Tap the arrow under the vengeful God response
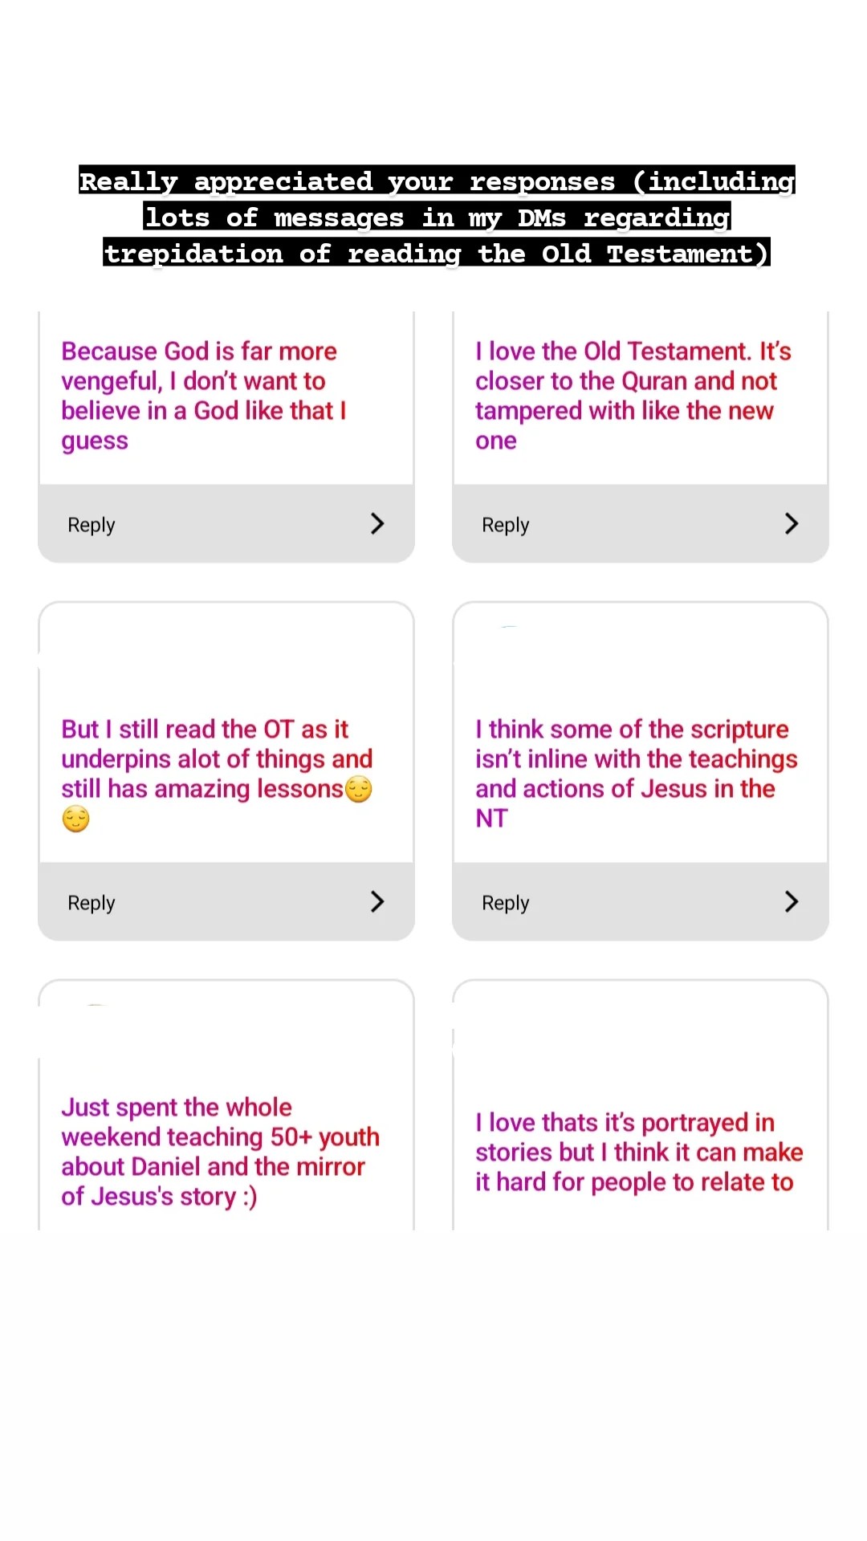867x1541 pixels. (x=377, y=524)
